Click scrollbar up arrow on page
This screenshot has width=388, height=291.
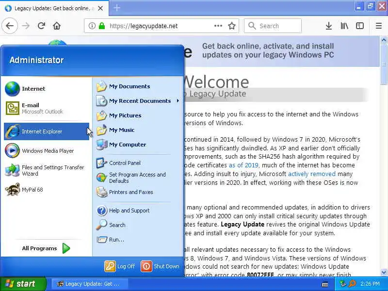pyautogui.click(x=384, y=40)
